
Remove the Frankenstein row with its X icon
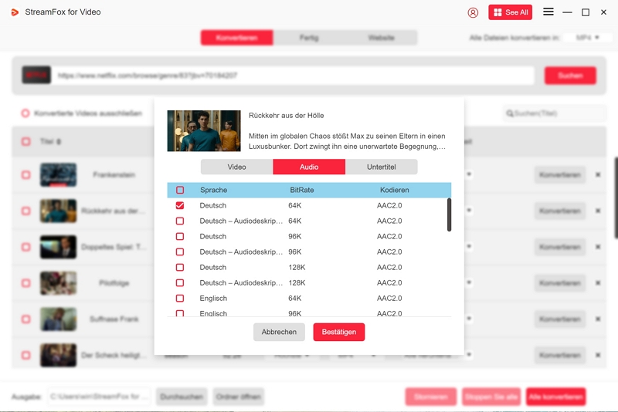598,174
